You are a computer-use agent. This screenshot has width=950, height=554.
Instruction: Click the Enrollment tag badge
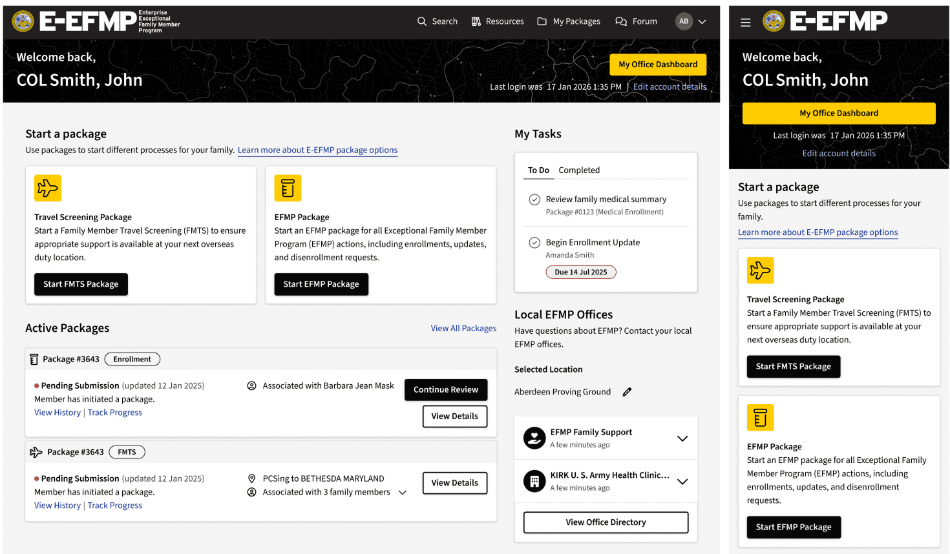[132, 359]
